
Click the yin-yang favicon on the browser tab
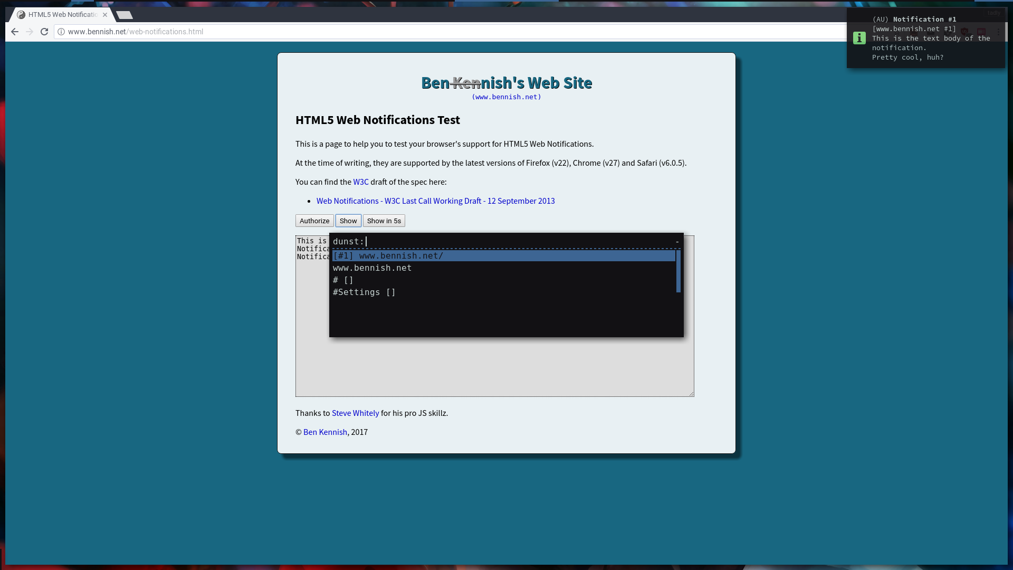point(20,15)
